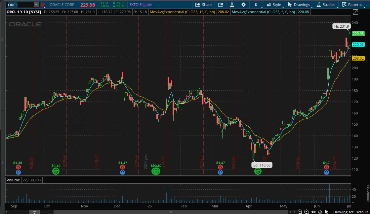This screenshot has height=214, width=370.
Task: Open the Patterns menu
Action: tap(352, 5)
